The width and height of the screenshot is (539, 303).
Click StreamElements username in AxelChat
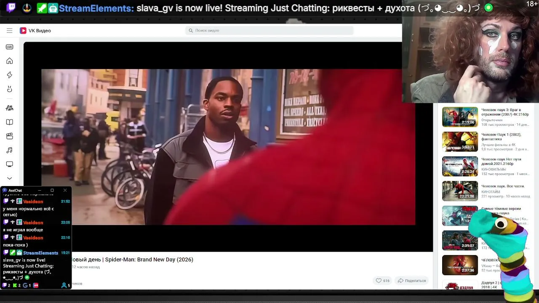pyautogui.click(x=41, y=253)
